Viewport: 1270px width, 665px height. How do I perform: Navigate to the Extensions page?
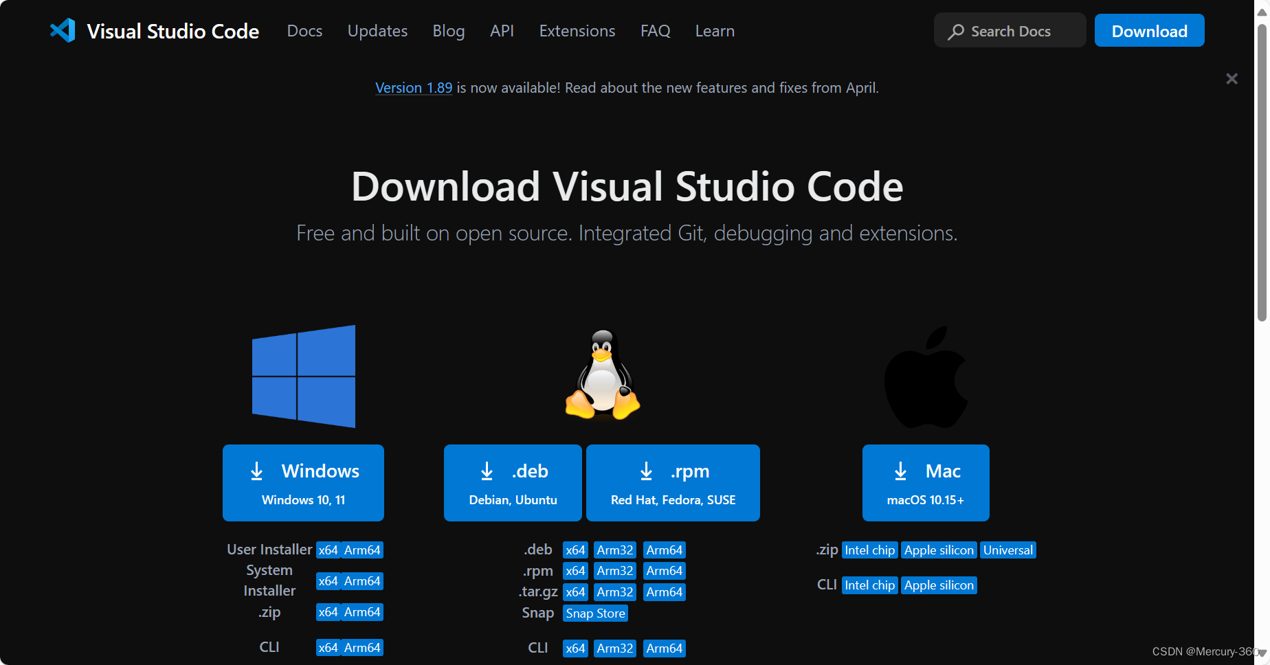pyautogui.click(x=577, y=31)
